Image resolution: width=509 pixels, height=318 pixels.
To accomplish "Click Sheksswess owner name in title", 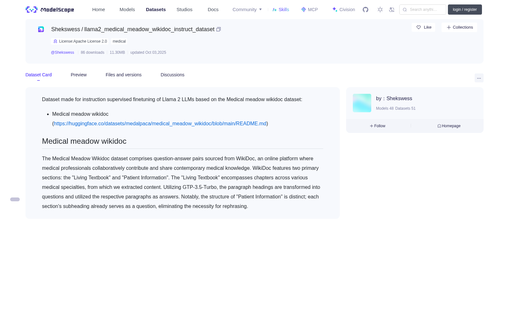I will click(x=66, y=29).
